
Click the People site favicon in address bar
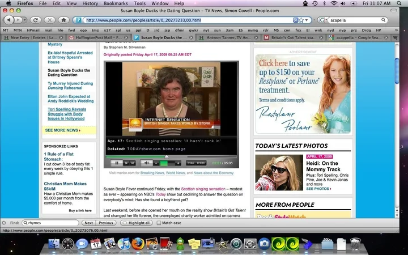coord(79,20)
